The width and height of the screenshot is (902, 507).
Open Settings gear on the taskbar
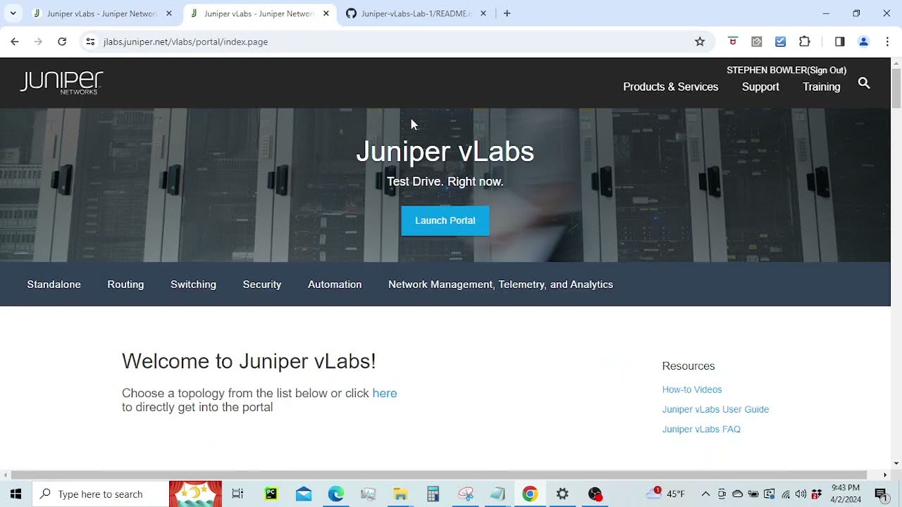(x=562, y=494)
